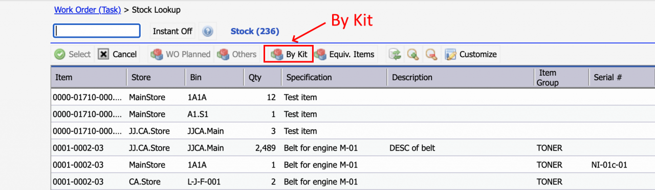Click the blue help question mark icon

pyautogui.click(x=207, y=31)
